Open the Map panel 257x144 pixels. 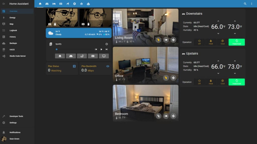(x=17, y=24)
